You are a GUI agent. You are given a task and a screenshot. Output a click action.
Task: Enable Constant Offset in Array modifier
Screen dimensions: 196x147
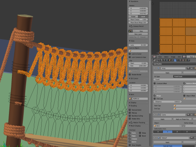coord(155,83)
